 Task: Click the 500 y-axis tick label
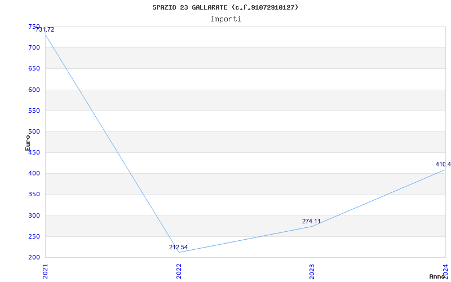[34, 132]
